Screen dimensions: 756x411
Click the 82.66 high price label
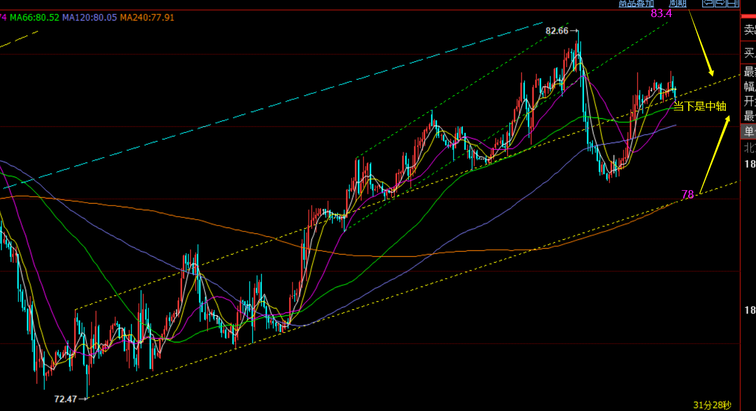557,31
